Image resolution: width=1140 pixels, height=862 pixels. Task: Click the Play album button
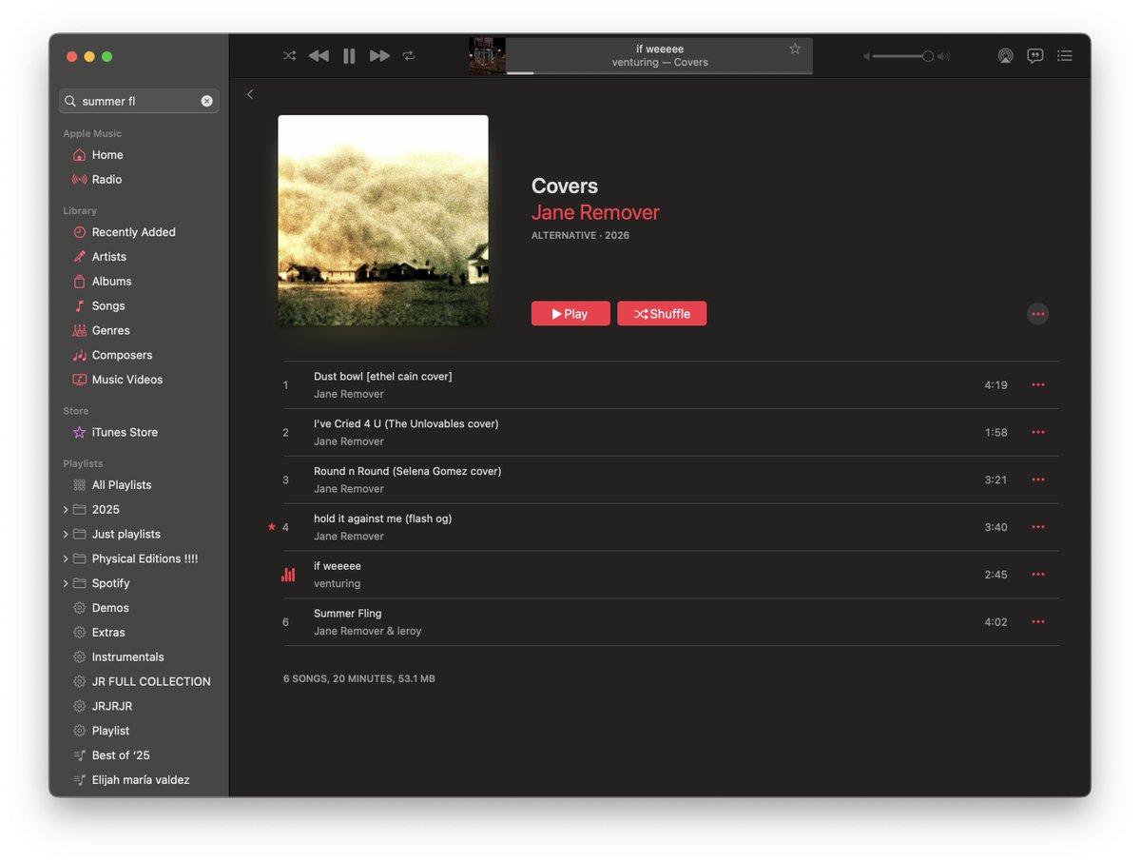click(570, 314)
